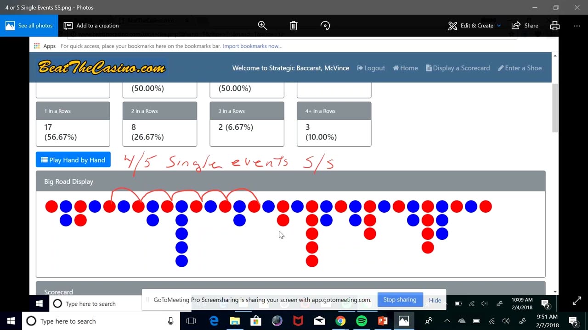Open Spotify from the taskbar

pos(362,321)
